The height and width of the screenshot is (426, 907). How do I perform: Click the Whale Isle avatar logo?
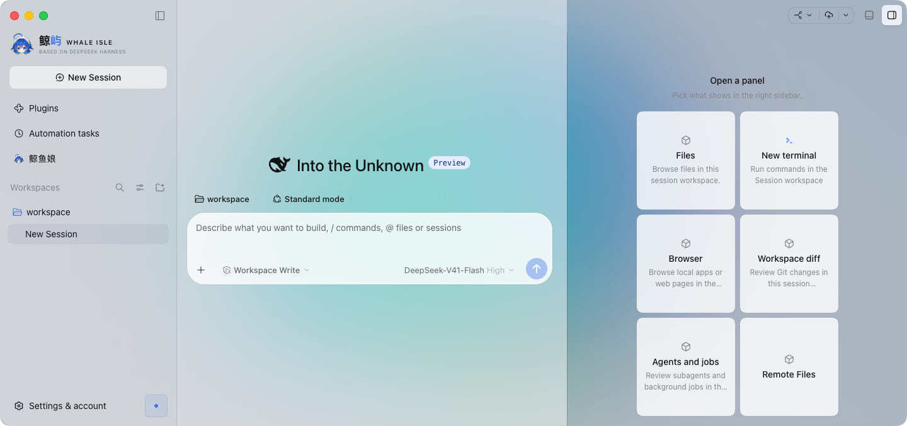(22, 44)
